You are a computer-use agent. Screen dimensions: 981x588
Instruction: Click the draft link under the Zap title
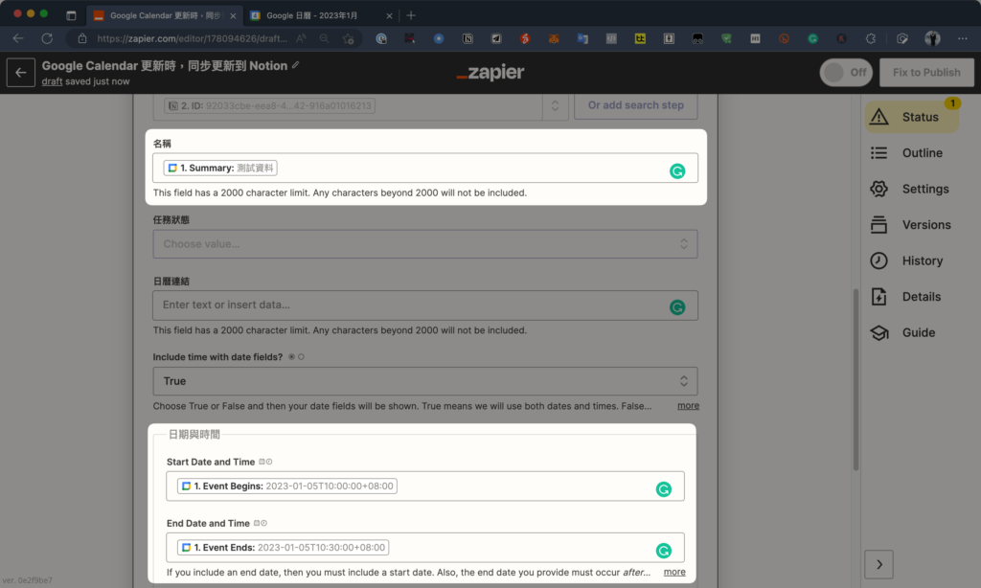click(x=52, y=81)
